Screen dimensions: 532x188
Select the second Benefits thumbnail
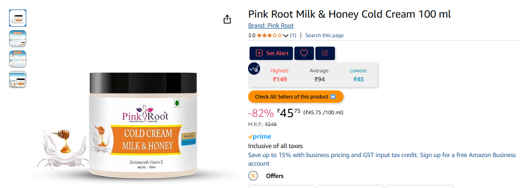[18, 38]
